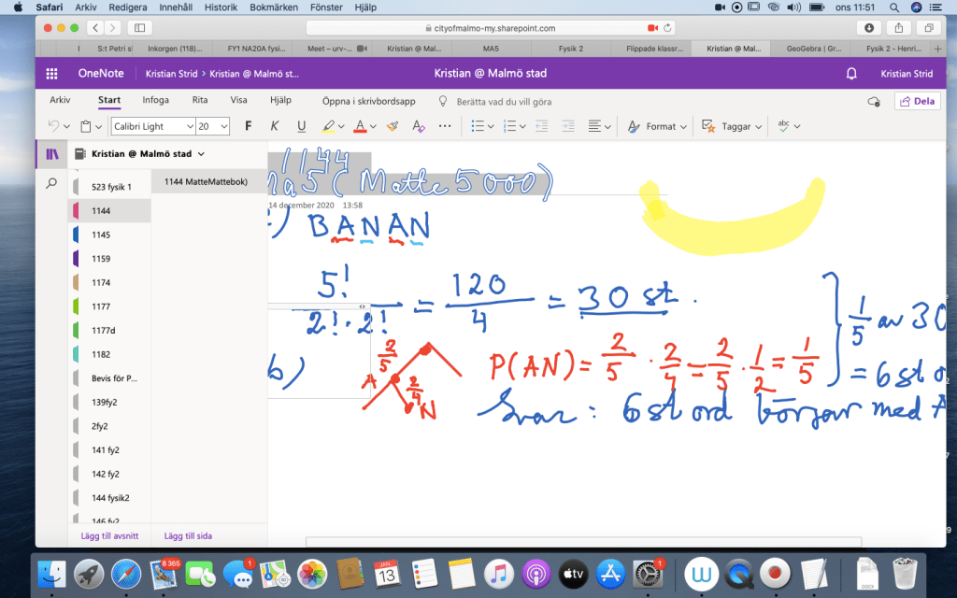Click the format painter brush icon
The width and height of the screenshot is (957, 598).
coord(393,126)
